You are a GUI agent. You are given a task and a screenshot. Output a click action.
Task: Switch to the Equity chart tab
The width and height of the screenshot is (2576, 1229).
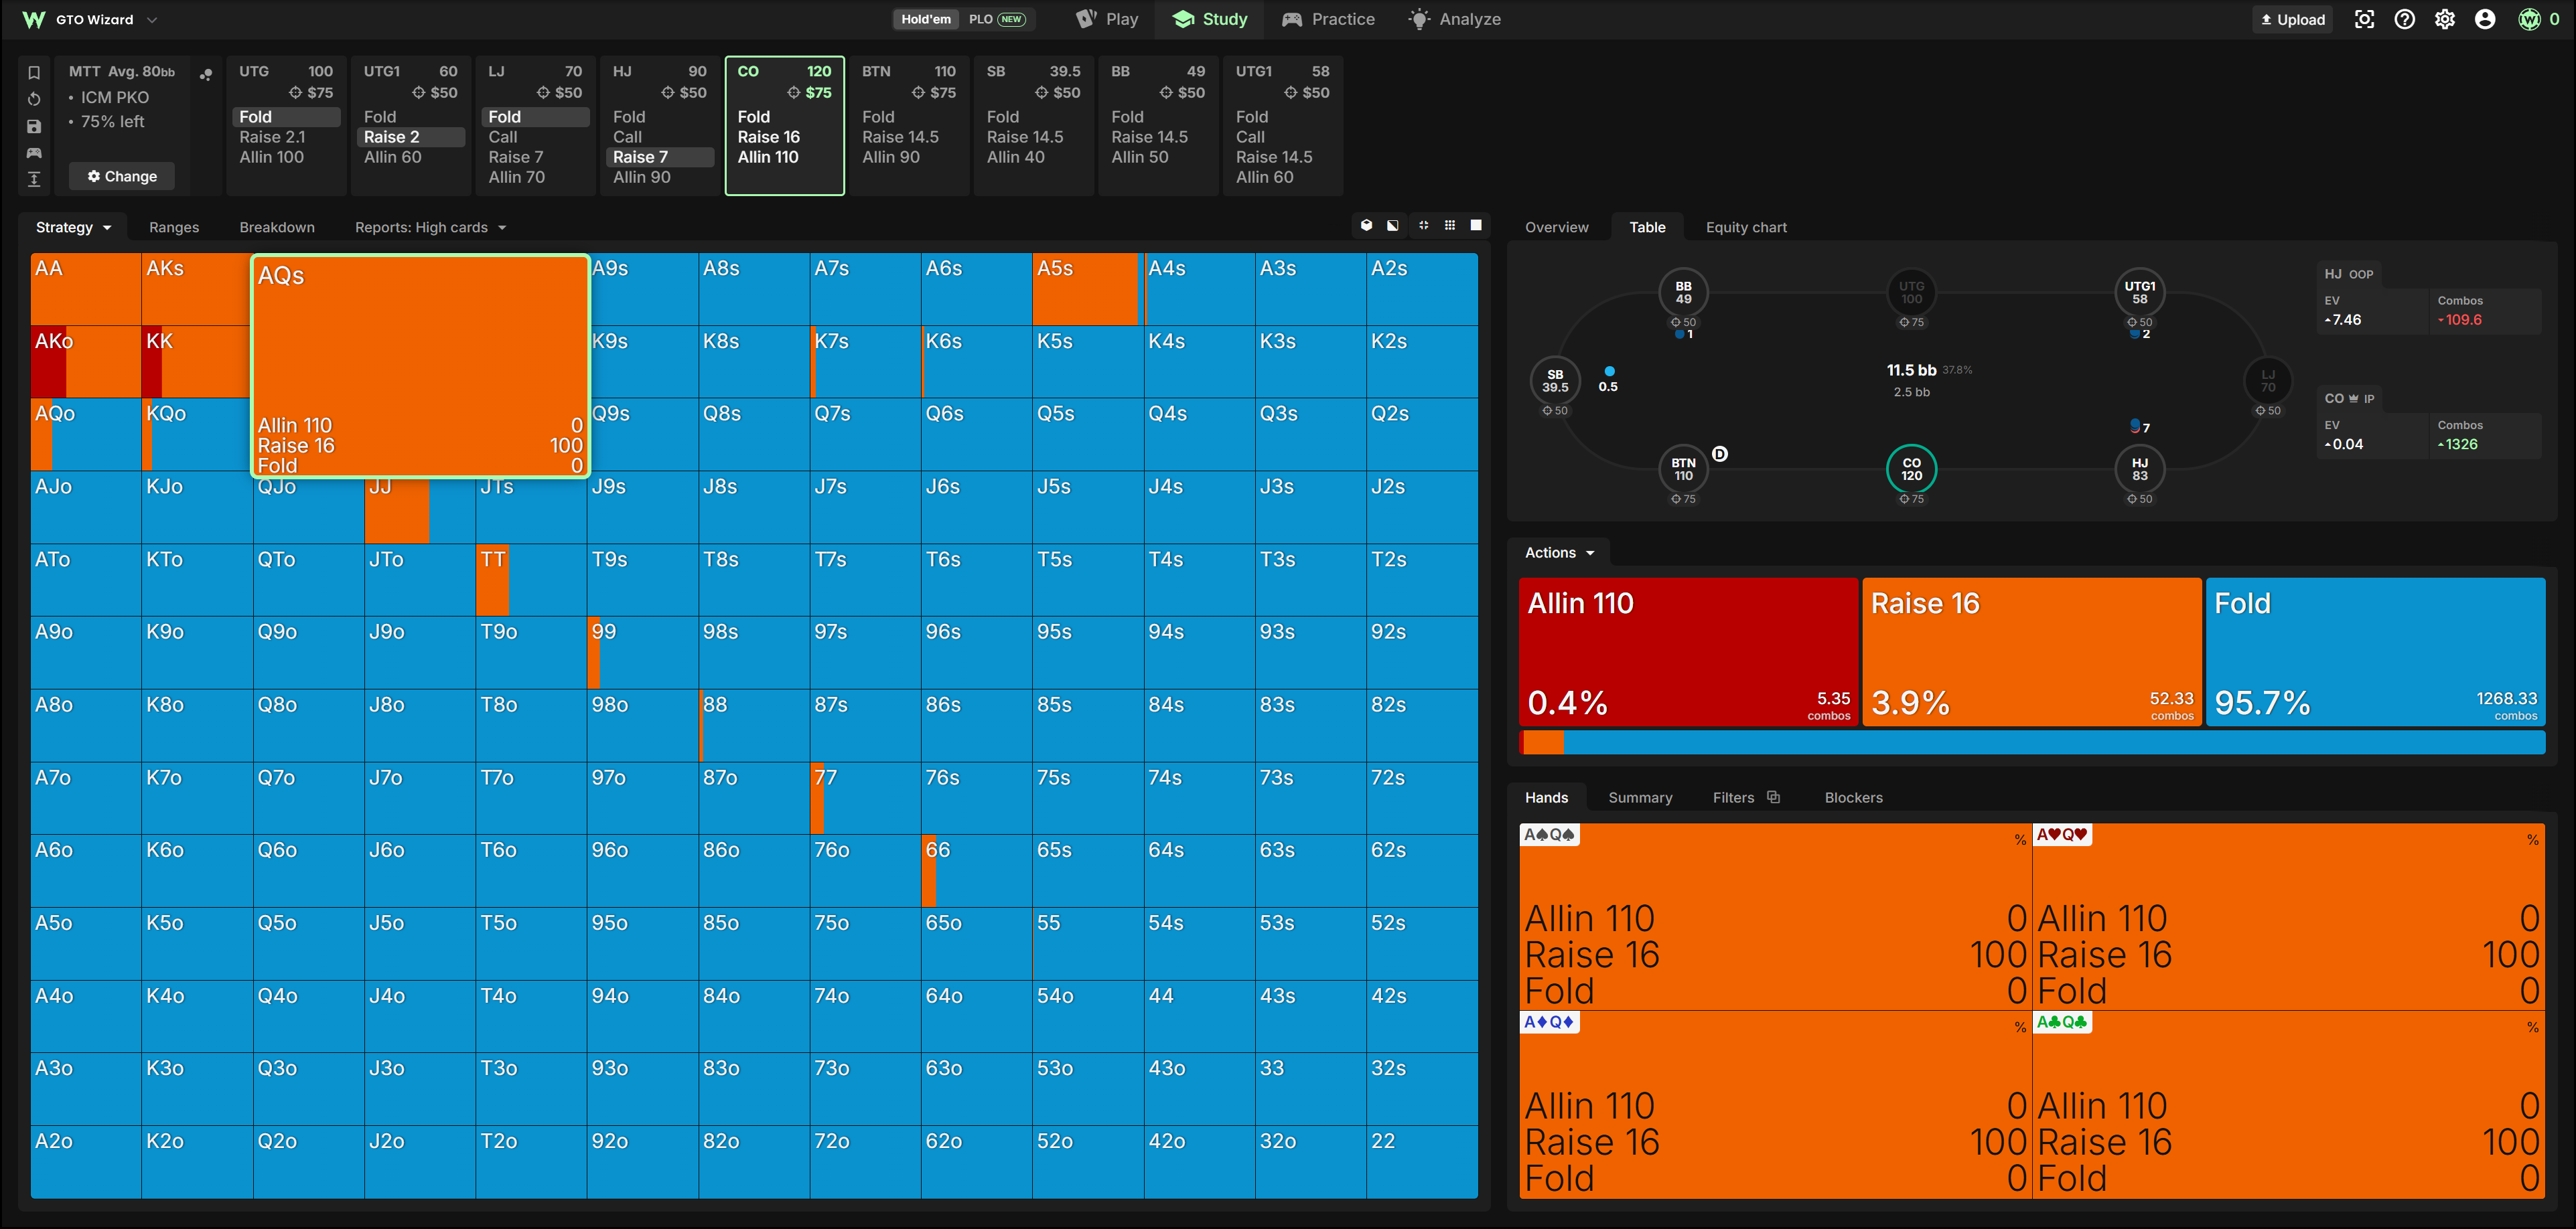point(1746,227)
